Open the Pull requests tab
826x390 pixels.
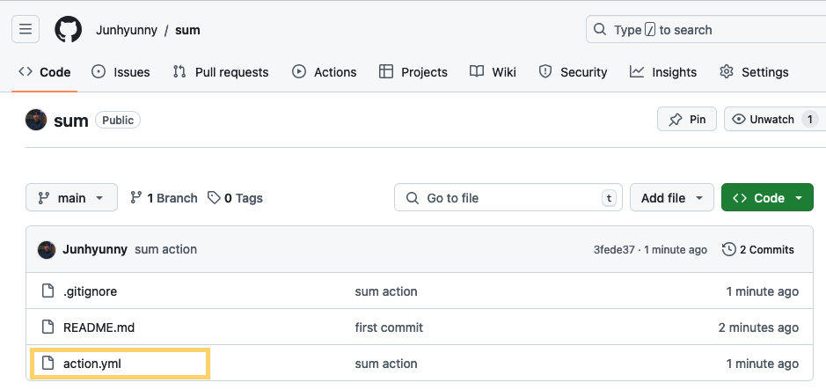(221, 72)
